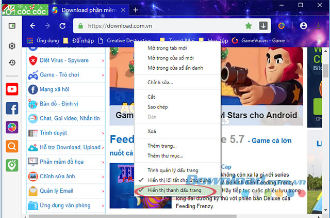Toggle Hiển thị thanh dấu trang

coord(177,190)
